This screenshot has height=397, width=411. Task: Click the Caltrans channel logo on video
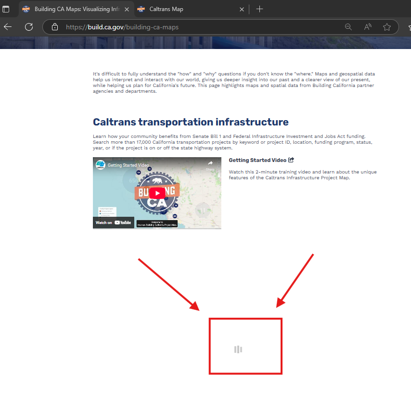101,165
